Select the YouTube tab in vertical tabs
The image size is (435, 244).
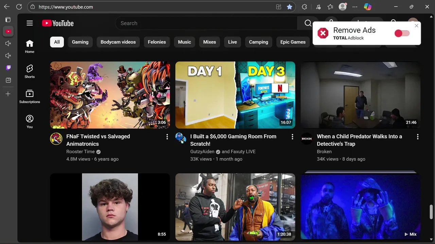pos(8,32)
